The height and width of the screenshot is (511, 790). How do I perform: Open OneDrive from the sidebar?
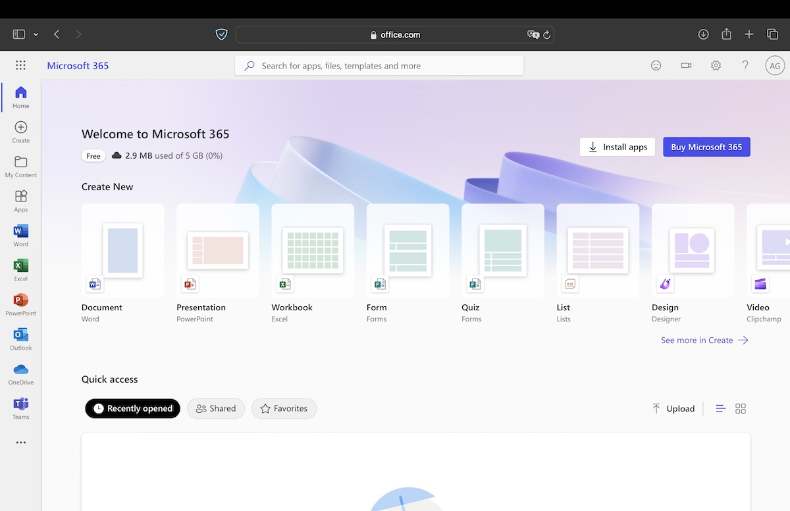21,374
